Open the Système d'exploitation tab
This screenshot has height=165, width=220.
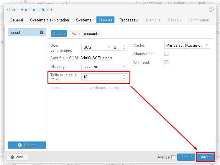click(50, 20)
